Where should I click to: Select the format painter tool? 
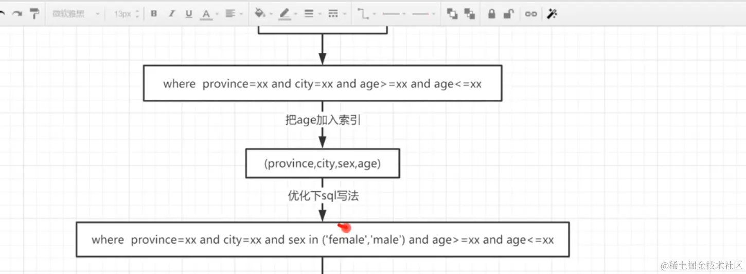[34, 14]
